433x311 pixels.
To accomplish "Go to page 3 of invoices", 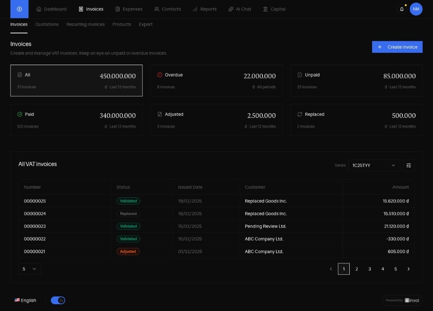I will pyautogui.click(x=370, y=269).
